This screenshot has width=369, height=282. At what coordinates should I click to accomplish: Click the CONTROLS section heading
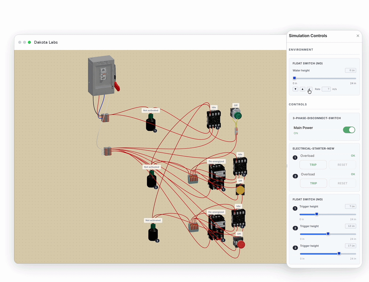coord(298,104)
